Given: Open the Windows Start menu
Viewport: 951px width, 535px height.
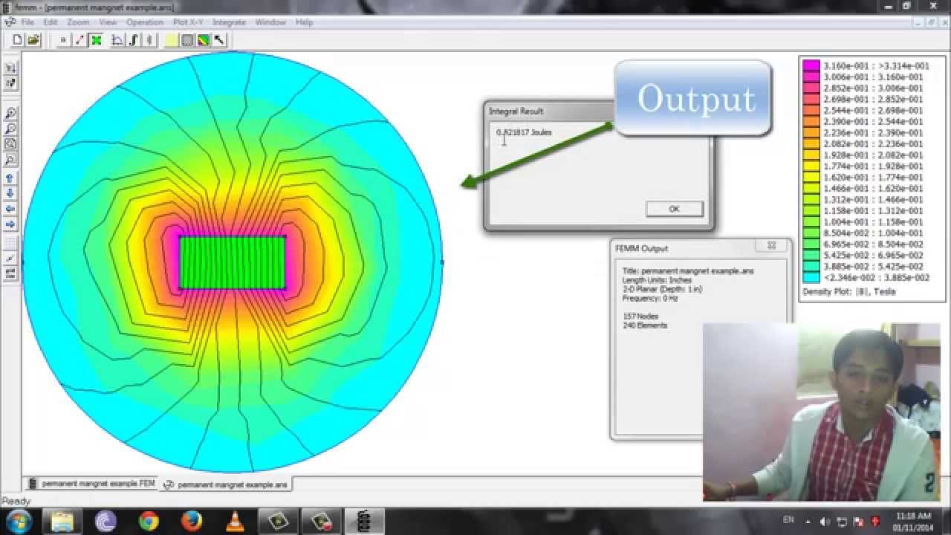Looking at the screenshot, I should click(18, 522).
